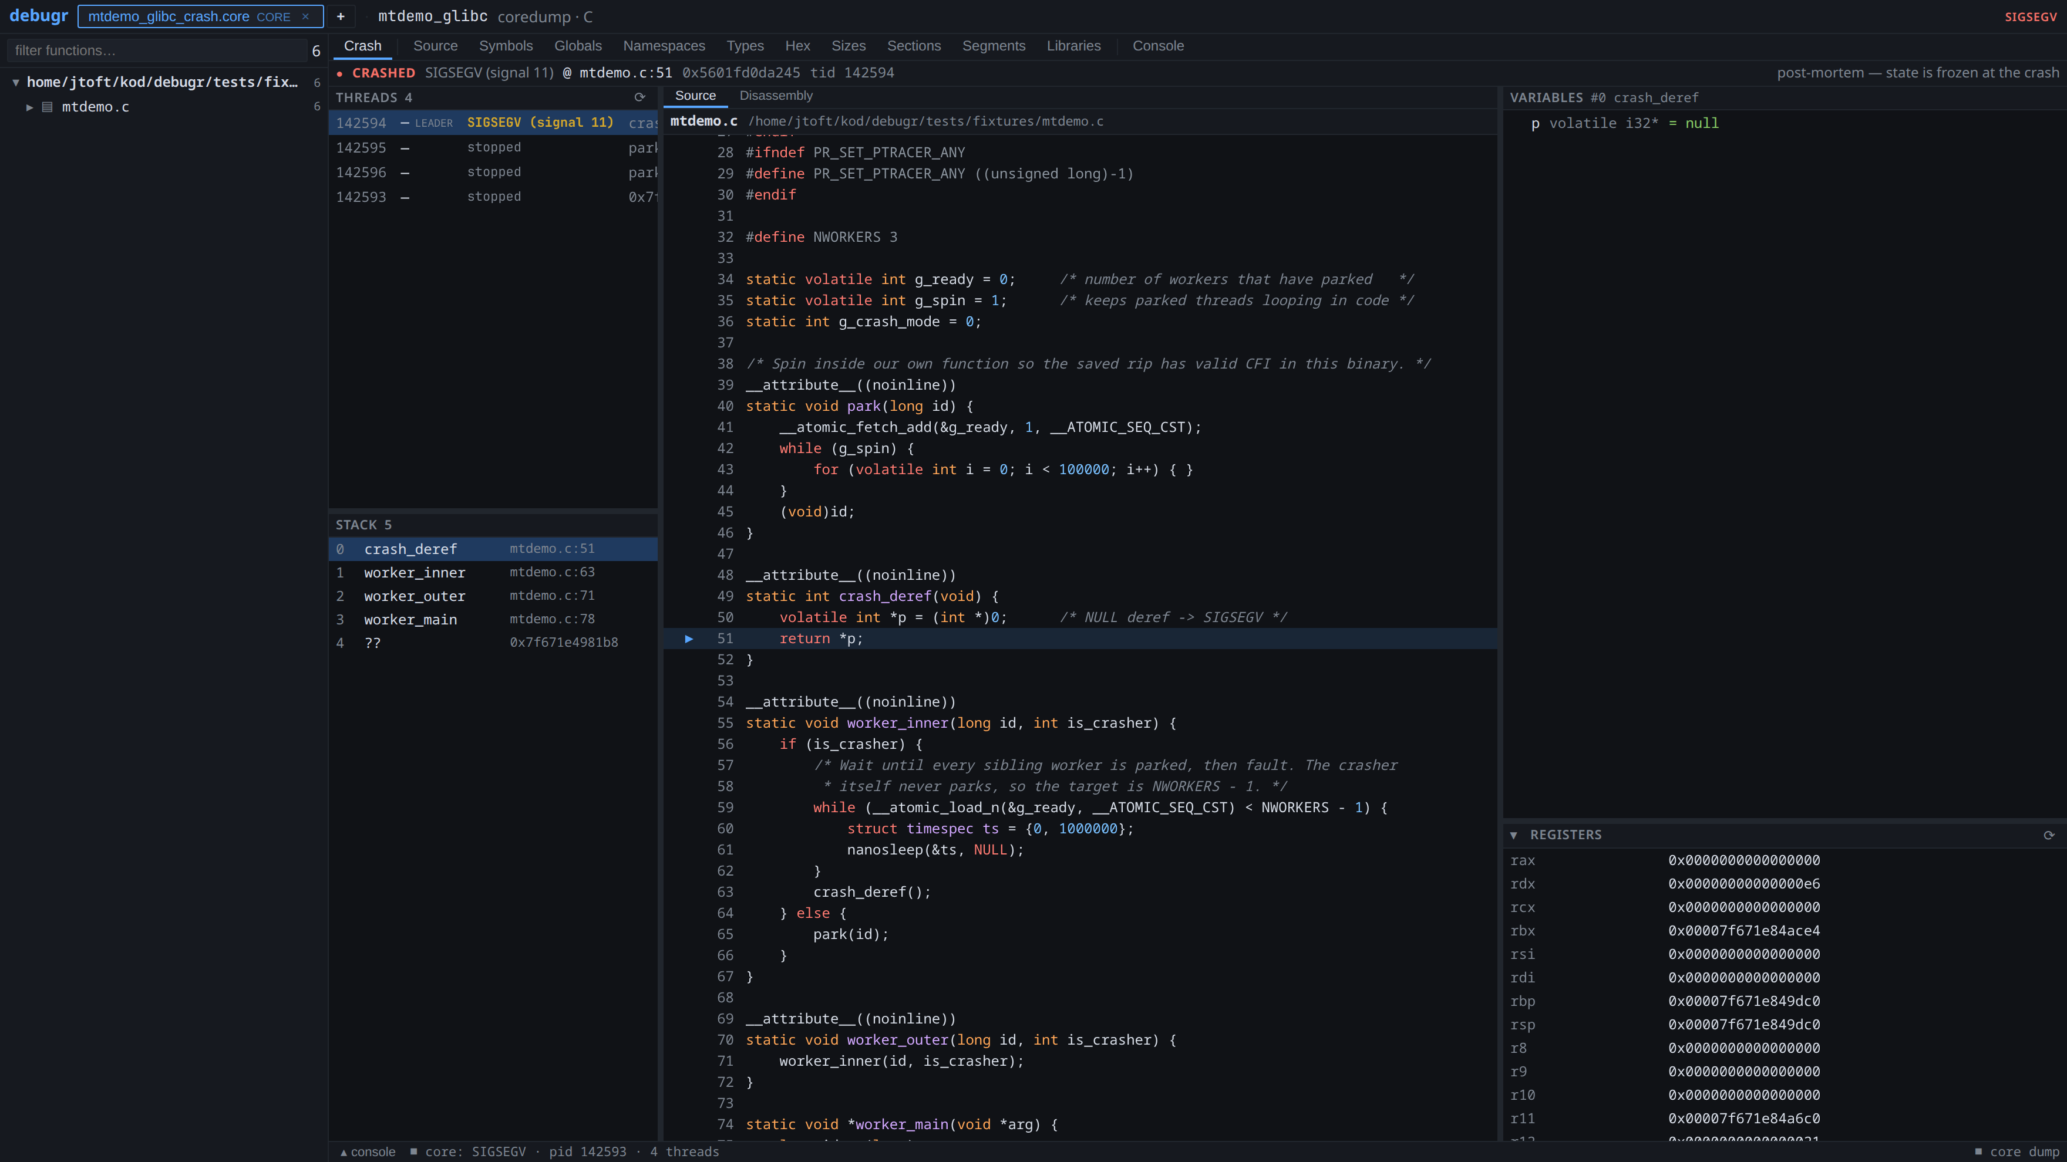Click the console up-arrow toggle in status bar
Screen dimensions: 2067x1162
pyautogui.click(x=368, y=1151)
